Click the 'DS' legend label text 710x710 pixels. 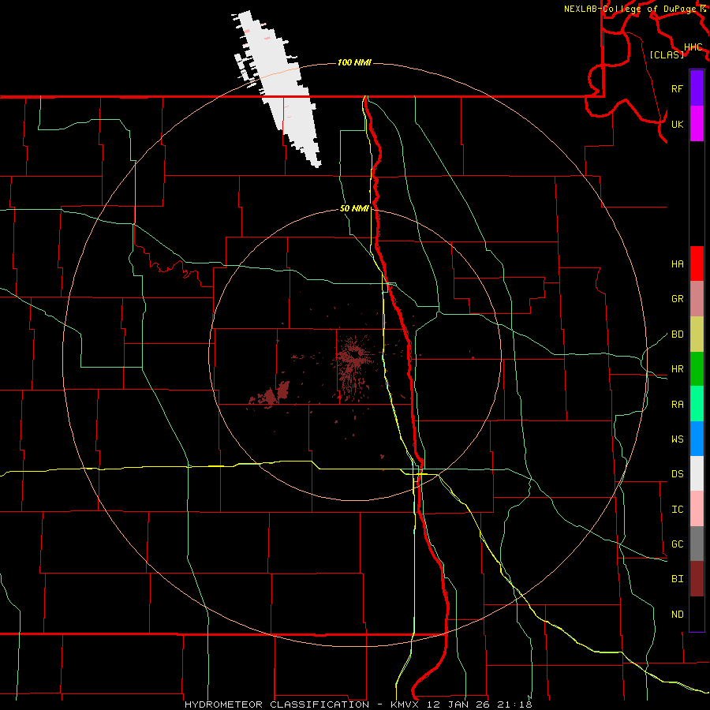677,474
